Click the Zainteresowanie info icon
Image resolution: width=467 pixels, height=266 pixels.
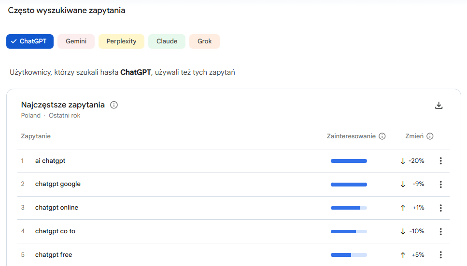[x=382, y=136]
